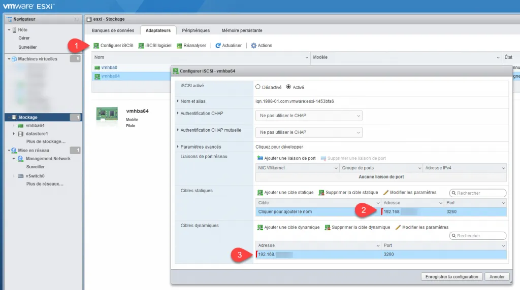Click the iSCSI logiciel icon
The image size is (520, 290).
(141, 46)
